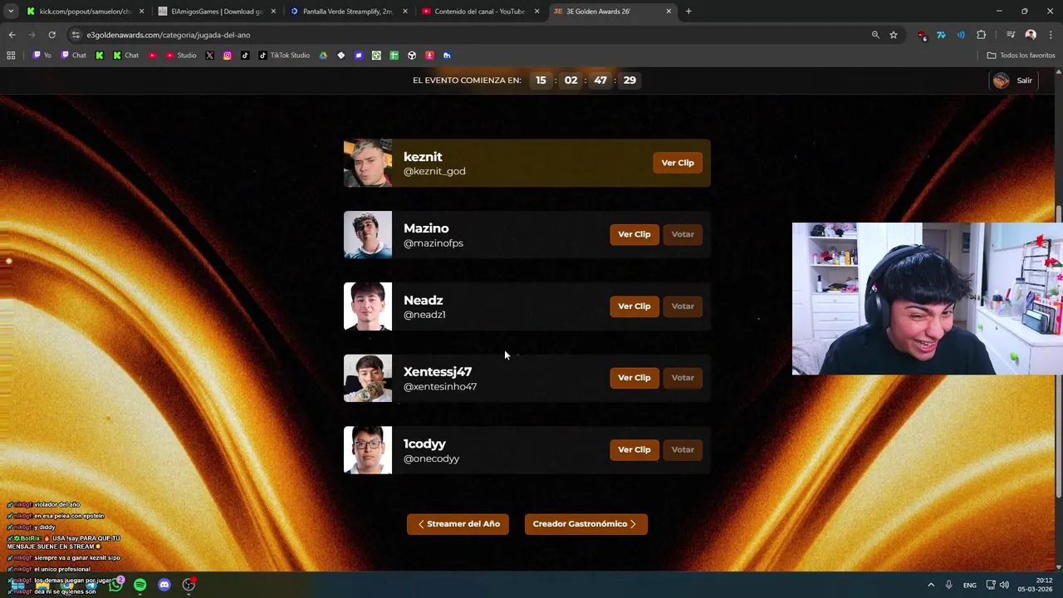The width and height of the screenshot is (1063, 598).
Task: Select the @neadz1 handle text
Action: coord(424,315)
